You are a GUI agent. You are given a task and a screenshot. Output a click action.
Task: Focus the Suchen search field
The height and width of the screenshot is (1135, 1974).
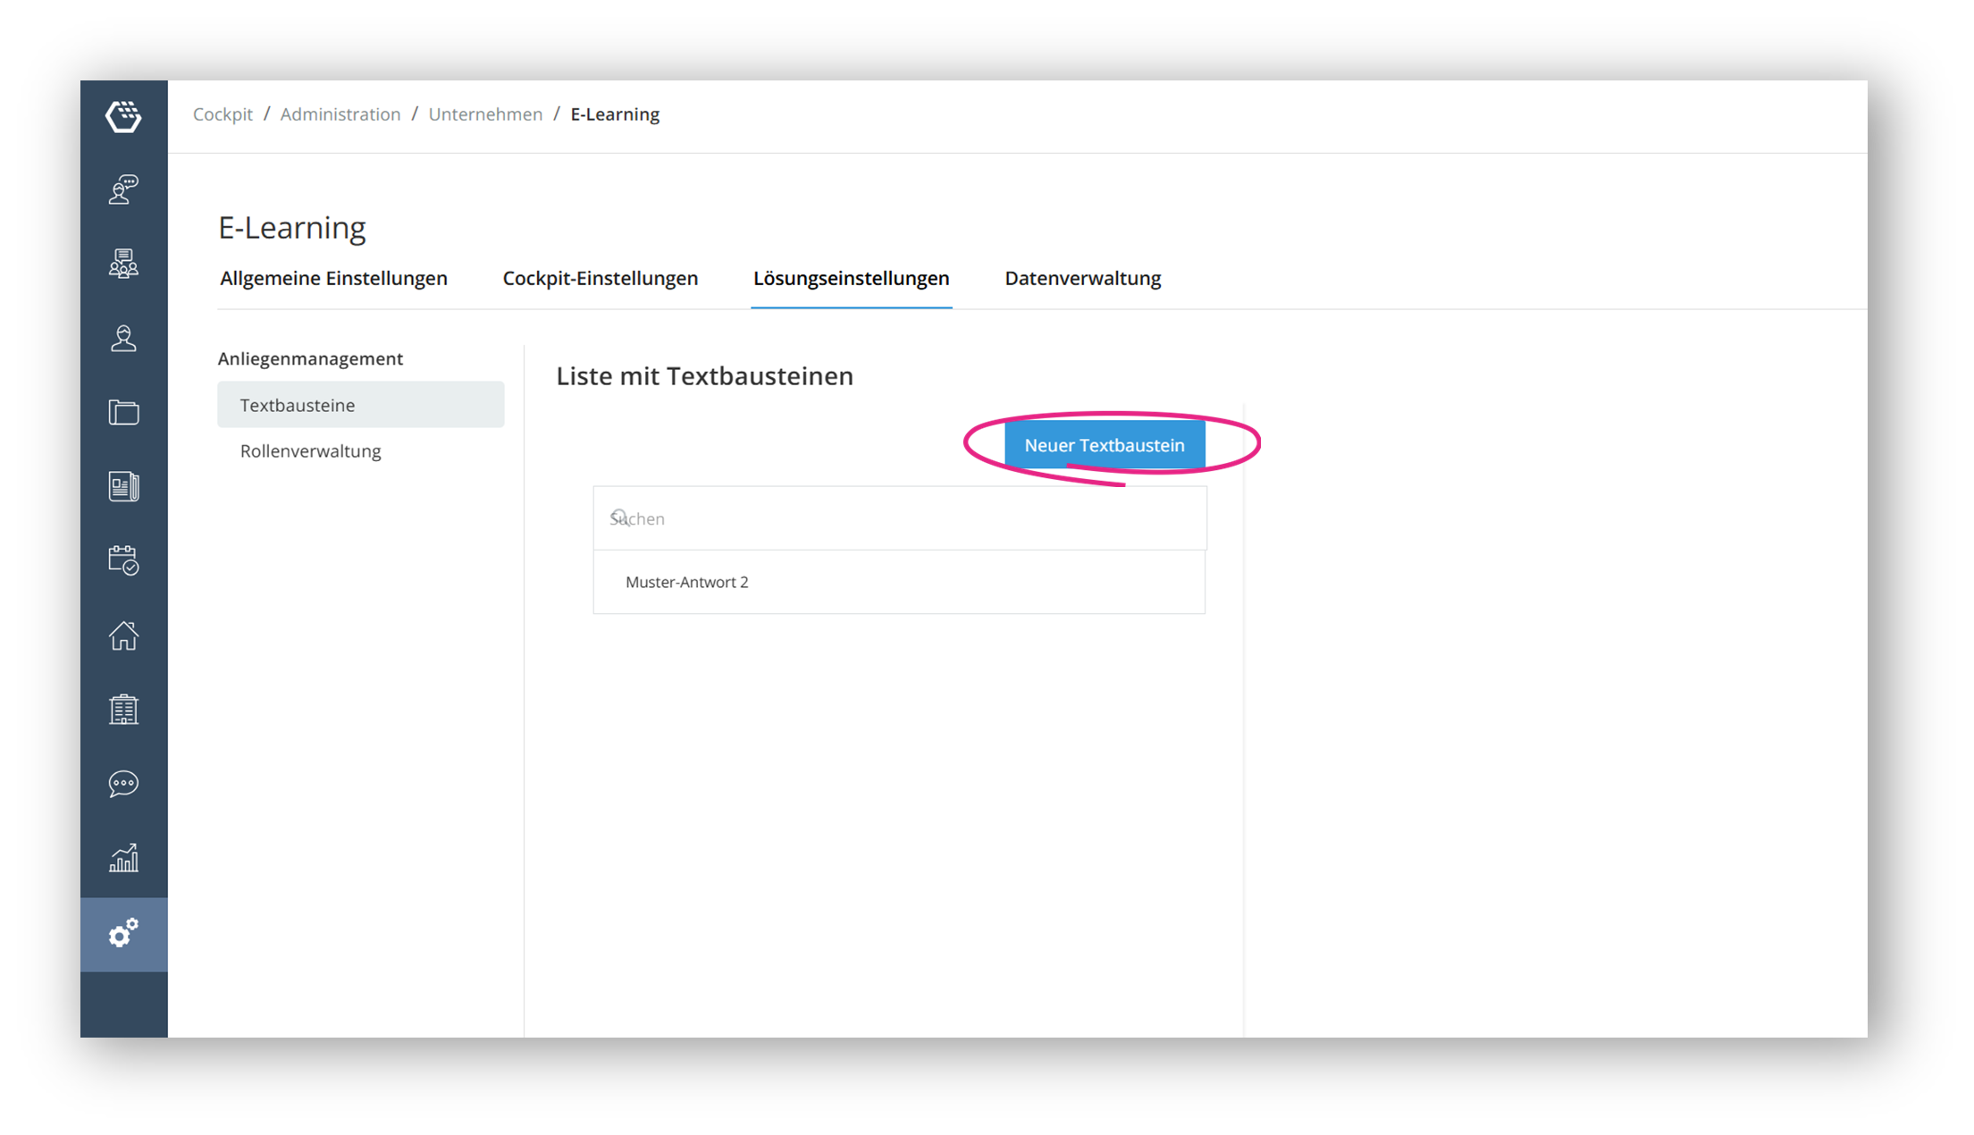tap(900, 518)
